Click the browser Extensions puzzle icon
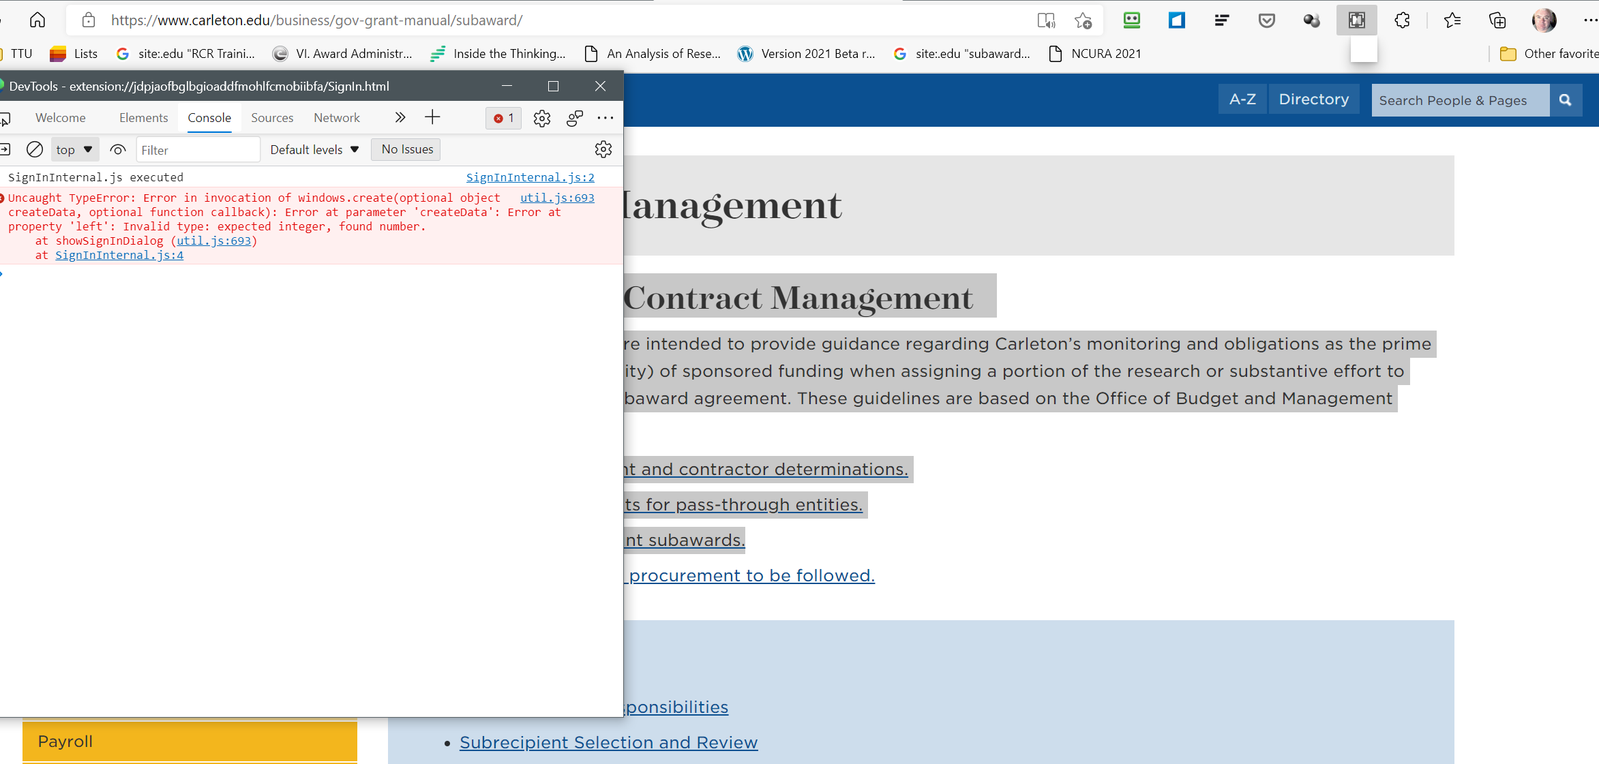The image size is (1599, 764). (x=1402, y=20)
